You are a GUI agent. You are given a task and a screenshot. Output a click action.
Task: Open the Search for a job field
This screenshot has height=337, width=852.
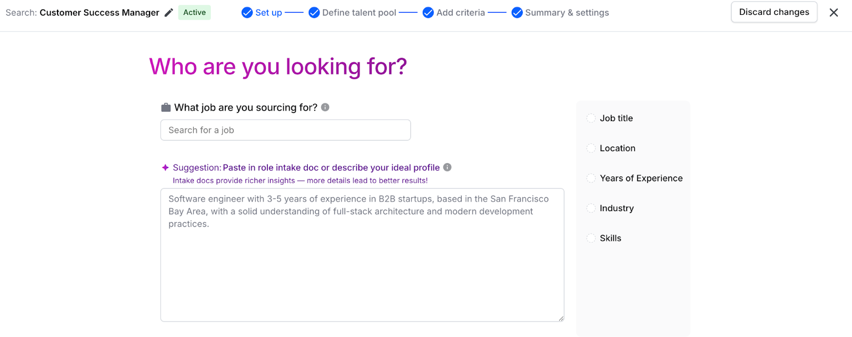point(285,130)
